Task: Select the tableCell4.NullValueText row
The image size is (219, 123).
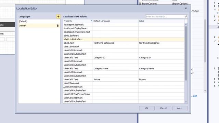Action: coord(124,90)
